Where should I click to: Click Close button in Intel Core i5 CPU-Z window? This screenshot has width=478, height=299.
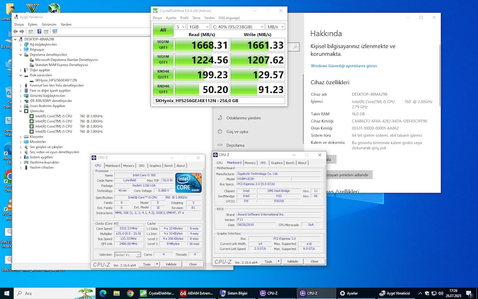coord(193,264)
